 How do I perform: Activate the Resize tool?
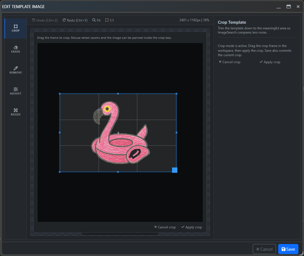(x=15, y=112)
